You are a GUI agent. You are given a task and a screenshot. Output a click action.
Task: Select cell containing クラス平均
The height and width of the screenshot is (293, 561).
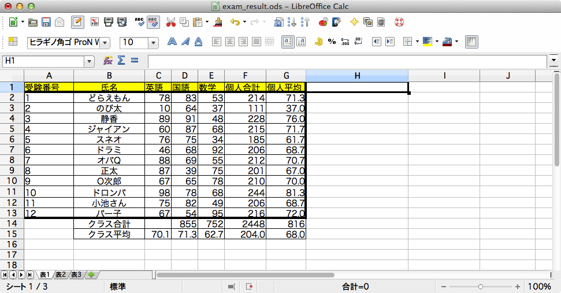[109, 235]
